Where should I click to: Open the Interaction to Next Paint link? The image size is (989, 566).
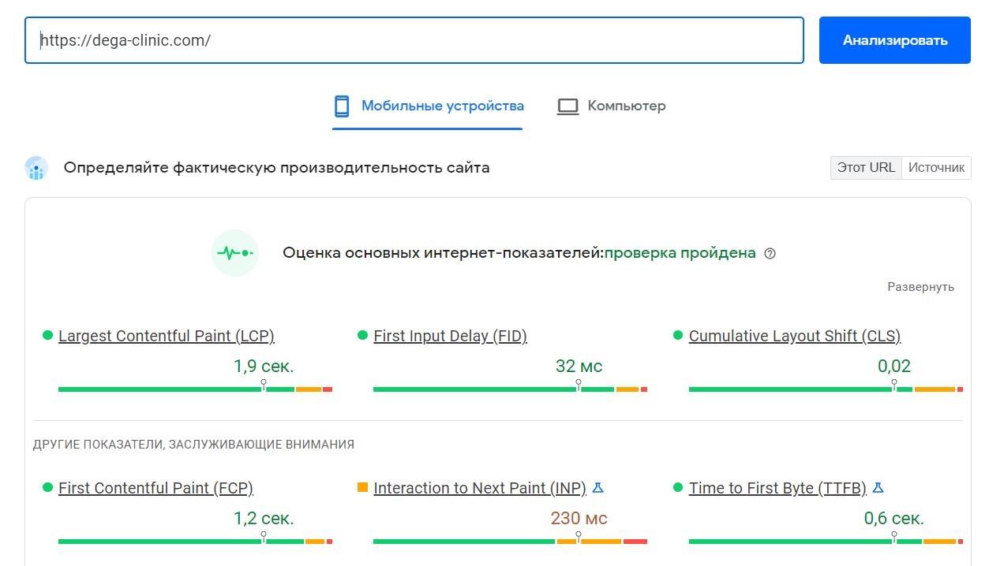(x=480, y=488)
